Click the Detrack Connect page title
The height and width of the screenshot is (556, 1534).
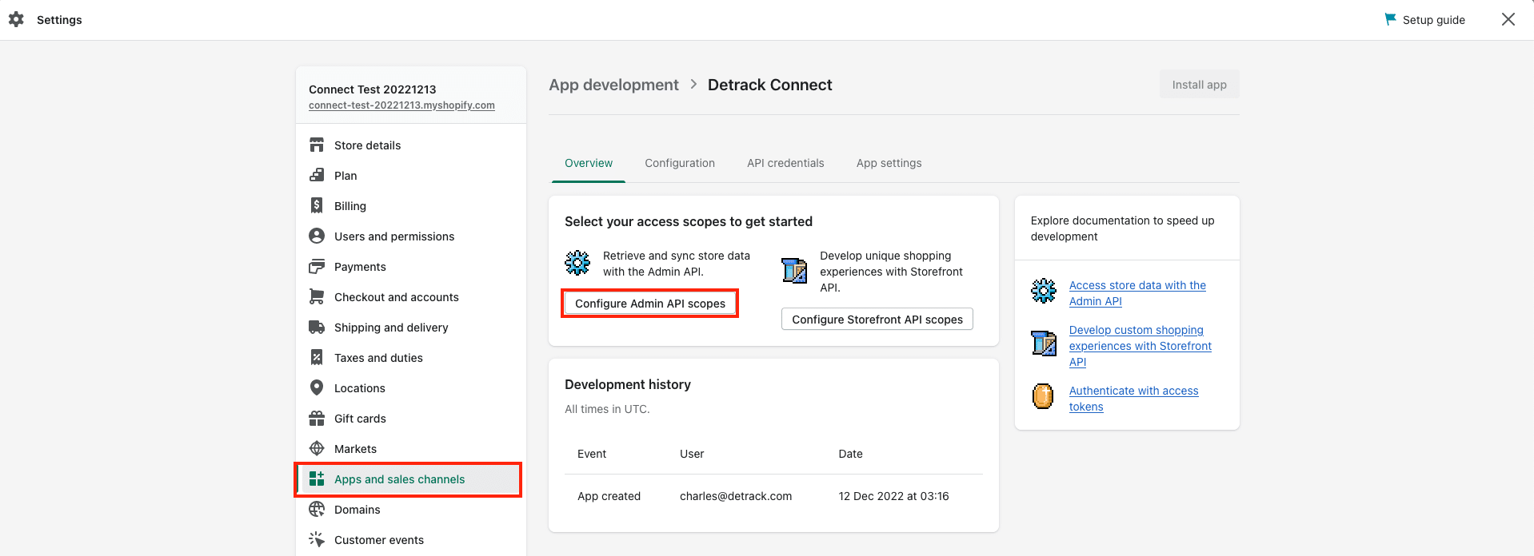tap(769, 85)
